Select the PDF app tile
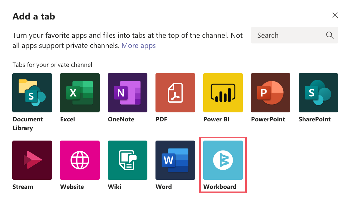Viewport: 350px width, 199px height. point(175,93)
